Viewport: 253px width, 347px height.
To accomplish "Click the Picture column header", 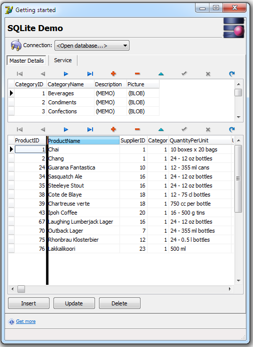I will tap(142, 84).
